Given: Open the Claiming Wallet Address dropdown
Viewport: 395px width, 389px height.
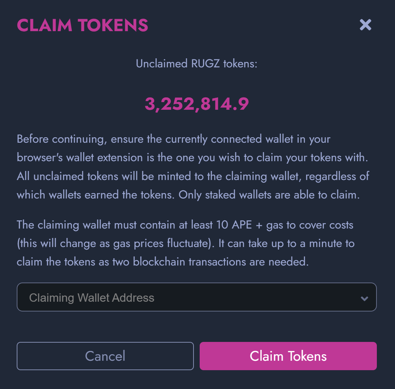Looking at the screenshot, I should click(196, 297).
